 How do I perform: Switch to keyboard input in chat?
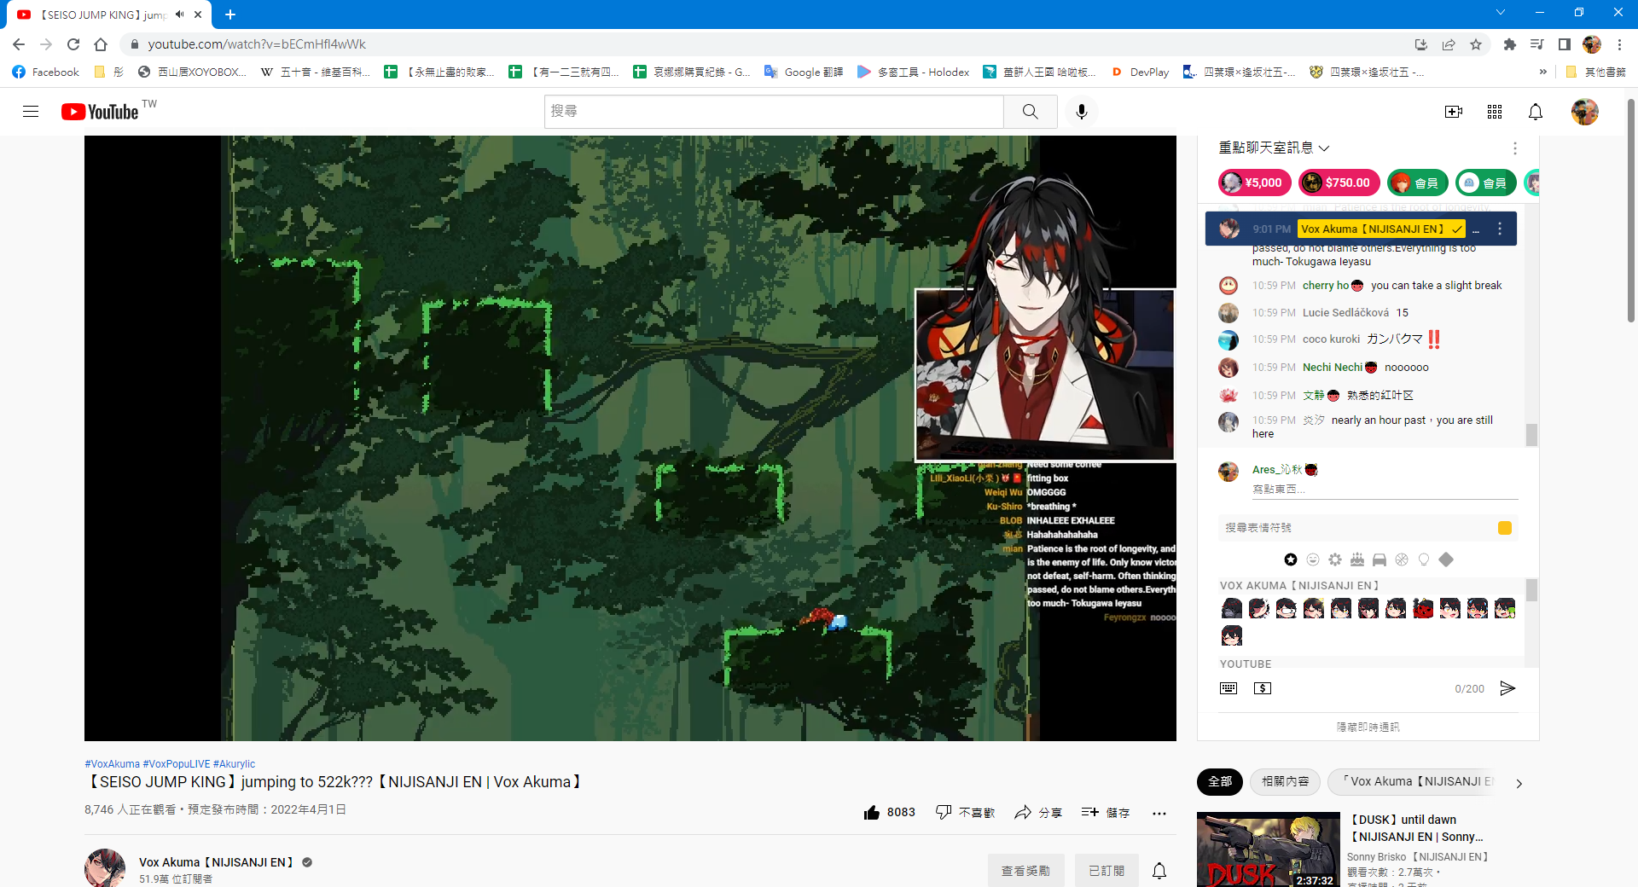pos(1228,688)
